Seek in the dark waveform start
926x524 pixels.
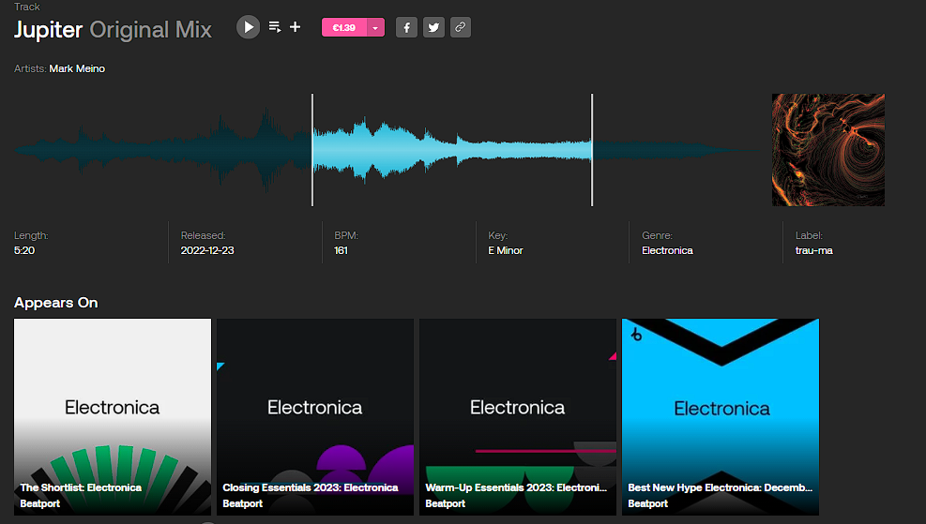click(x=162, y=150)
